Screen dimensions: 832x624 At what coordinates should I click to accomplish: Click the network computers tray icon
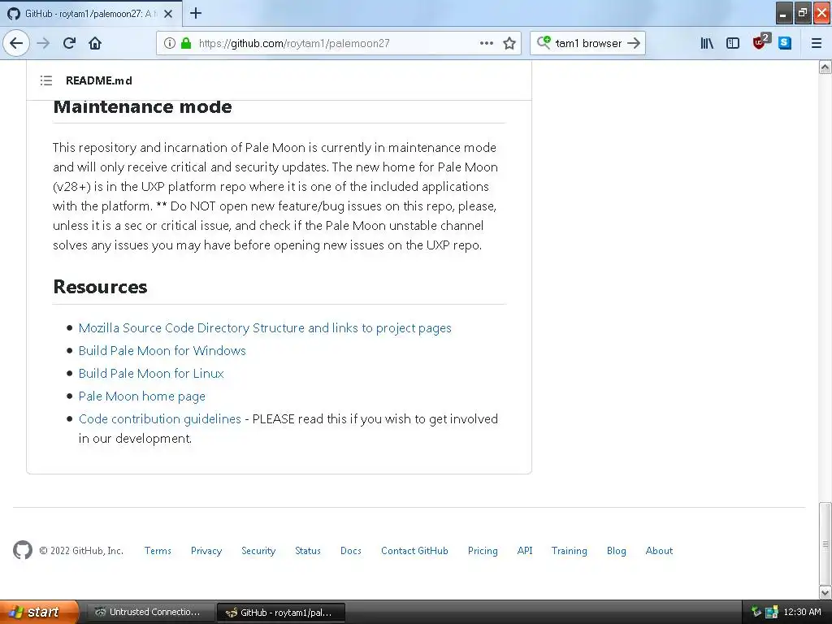pos(772,613)
